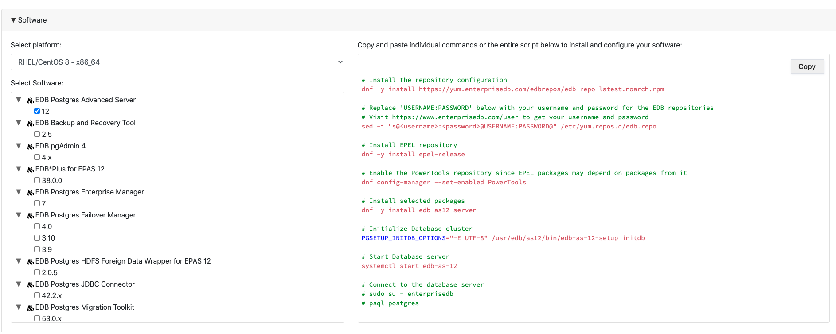Screen dimensions: 836x334
Task: Click the EDB Postgres Enterprise Manager package icon
Action: click(x=30, y=192)
